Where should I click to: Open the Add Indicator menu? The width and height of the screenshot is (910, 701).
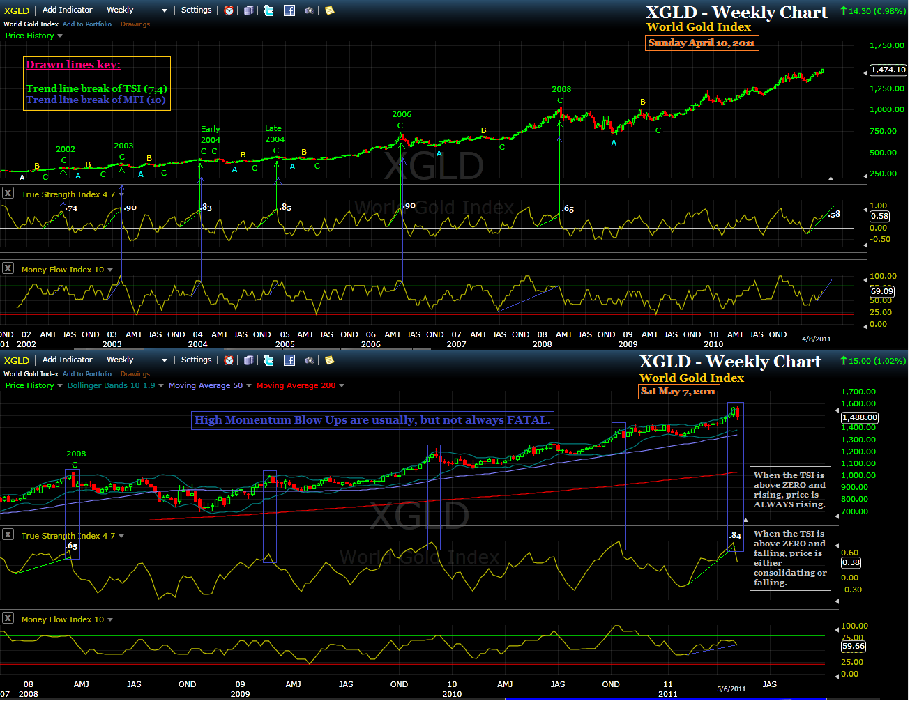point(67,10)
